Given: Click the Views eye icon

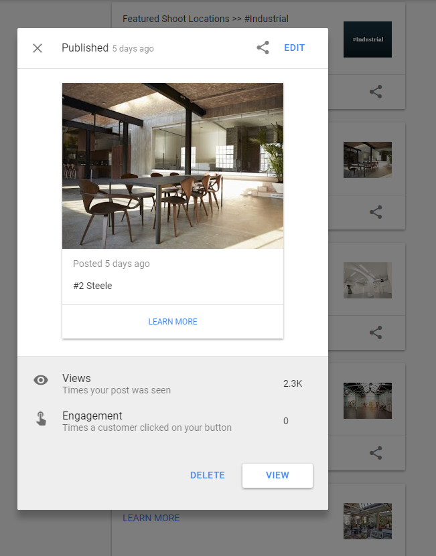Looking at the screenshot, I should pyautogui.click(x=41, y=380).
